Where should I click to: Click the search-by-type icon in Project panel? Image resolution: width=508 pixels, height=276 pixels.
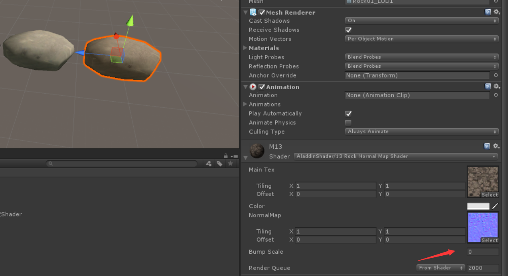pyautogui.click(x=209, y=163)
